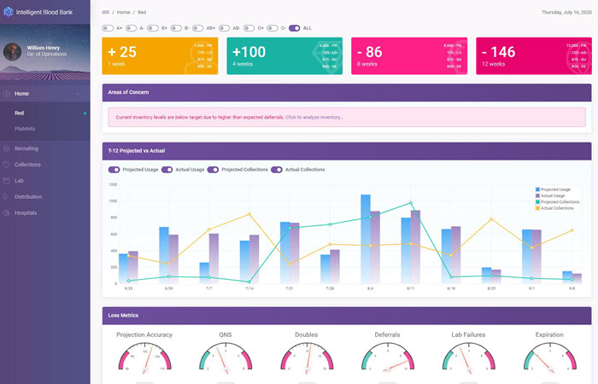
Task: Click the Actual Collections legend color swatch
Action: (x=537, y=208)
